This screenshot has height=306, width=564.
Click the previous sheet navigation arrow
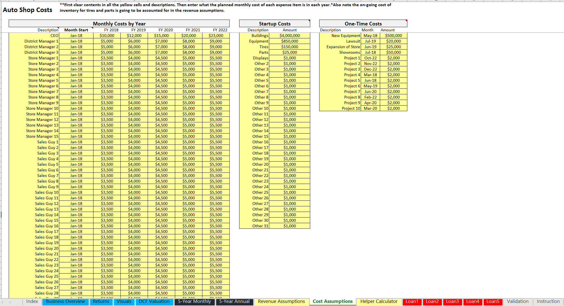(3, 302)
